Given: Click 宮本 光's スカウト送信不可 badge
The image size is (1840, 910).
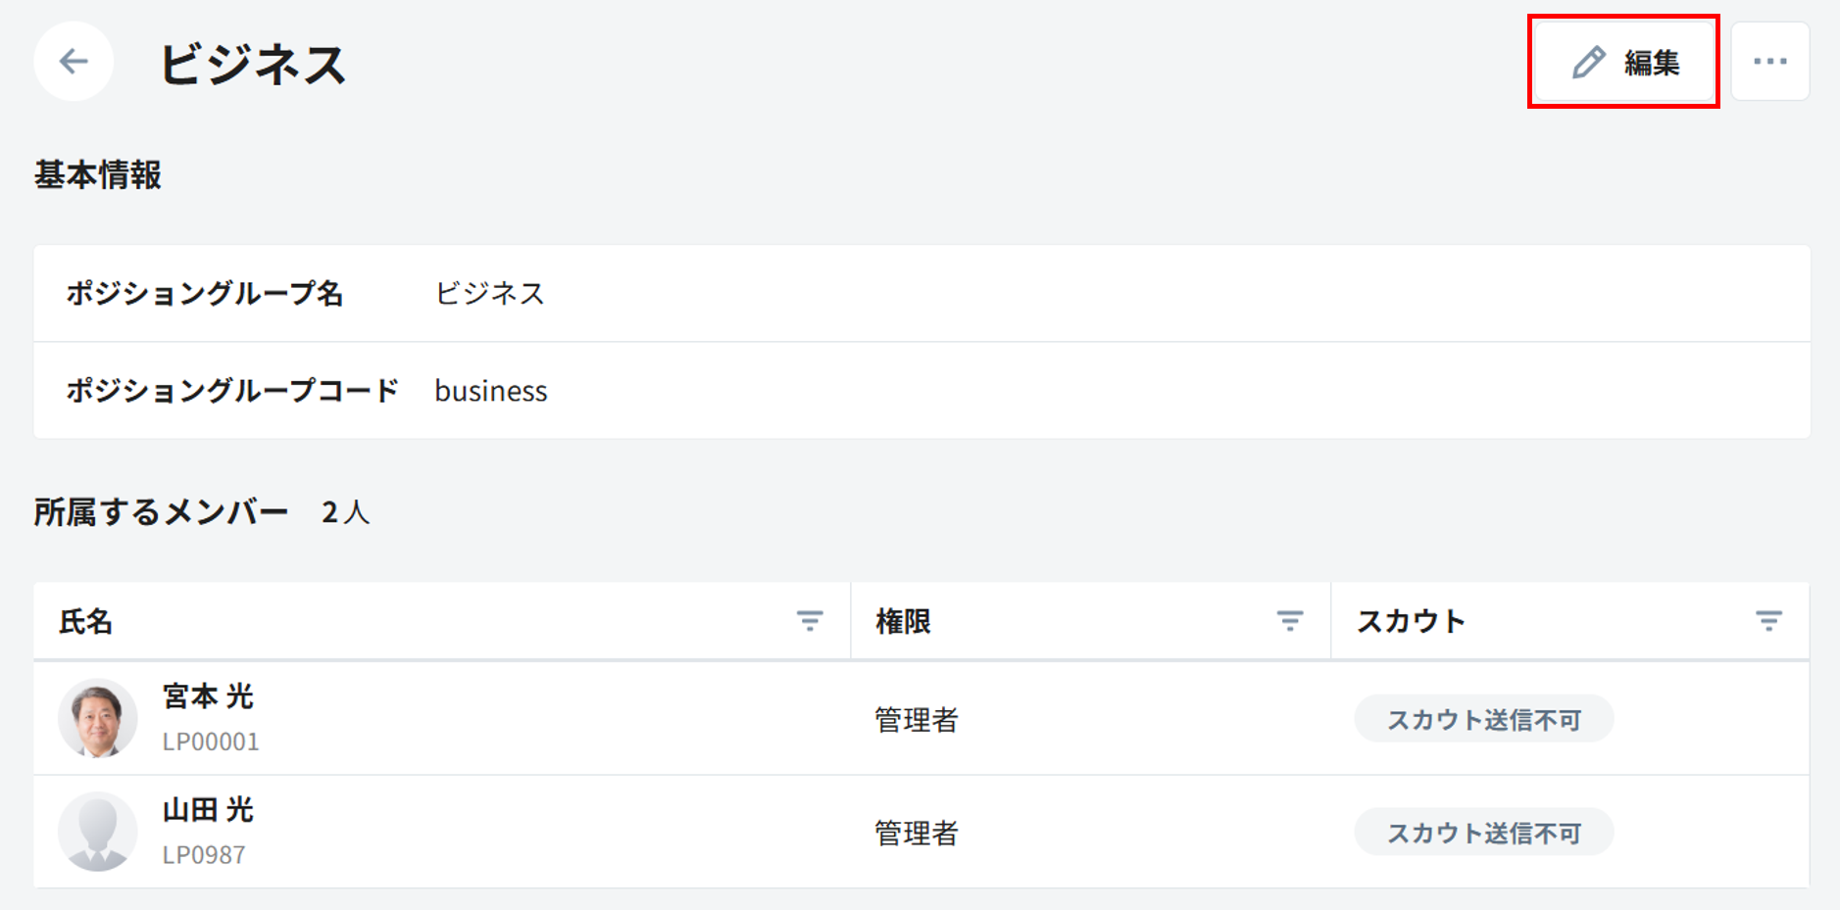Looking at the screenshot, I should click(1483, 720).
